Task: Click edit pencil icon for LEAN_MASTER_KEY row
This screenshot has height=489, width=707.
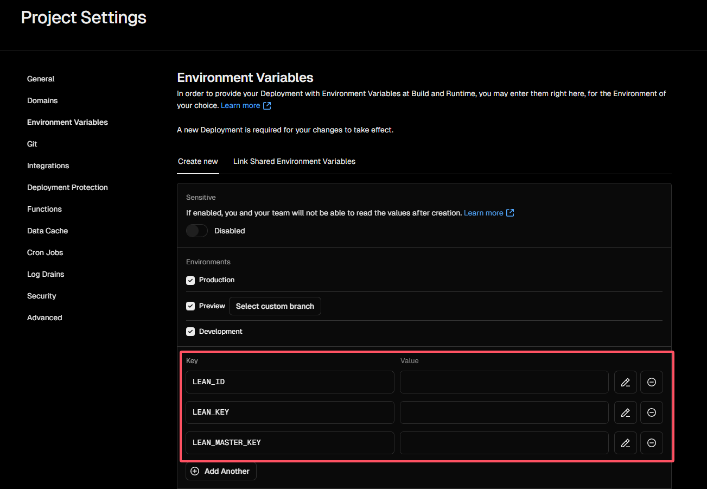Action: [x=625, y=443]
